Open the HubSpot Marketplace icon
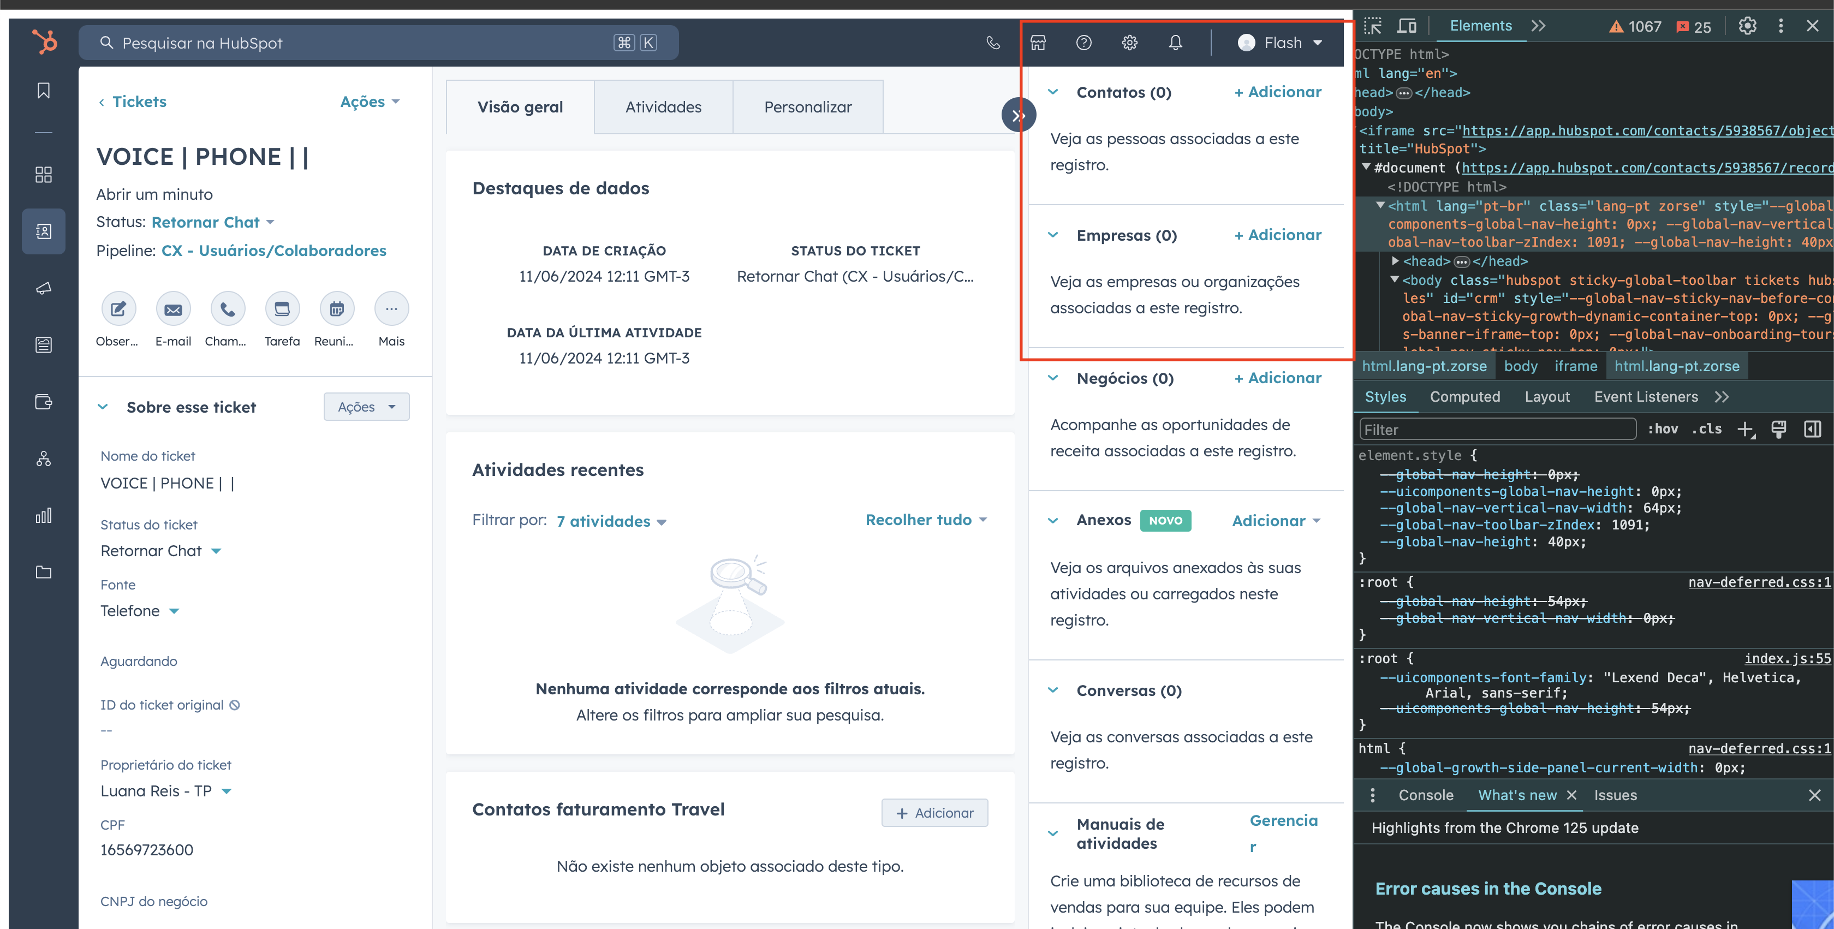This screenshot has height=929, width=1834. coord(1038,43)
